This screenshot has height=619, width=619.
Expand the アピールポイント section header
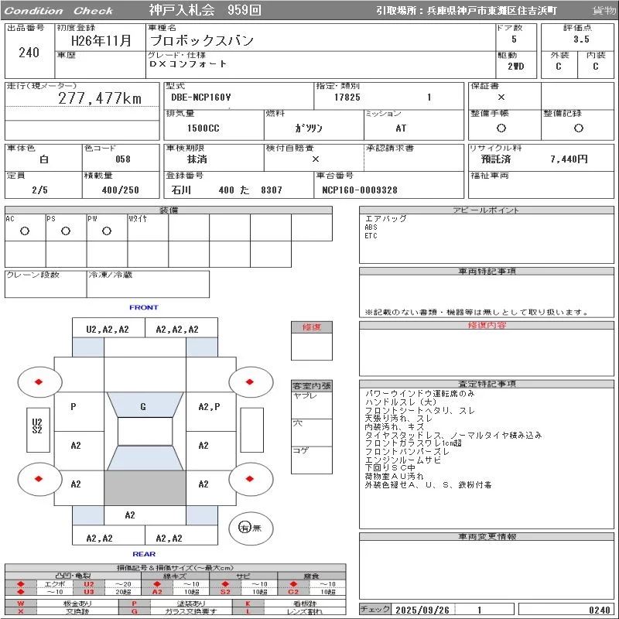click(x=487, y=210)
